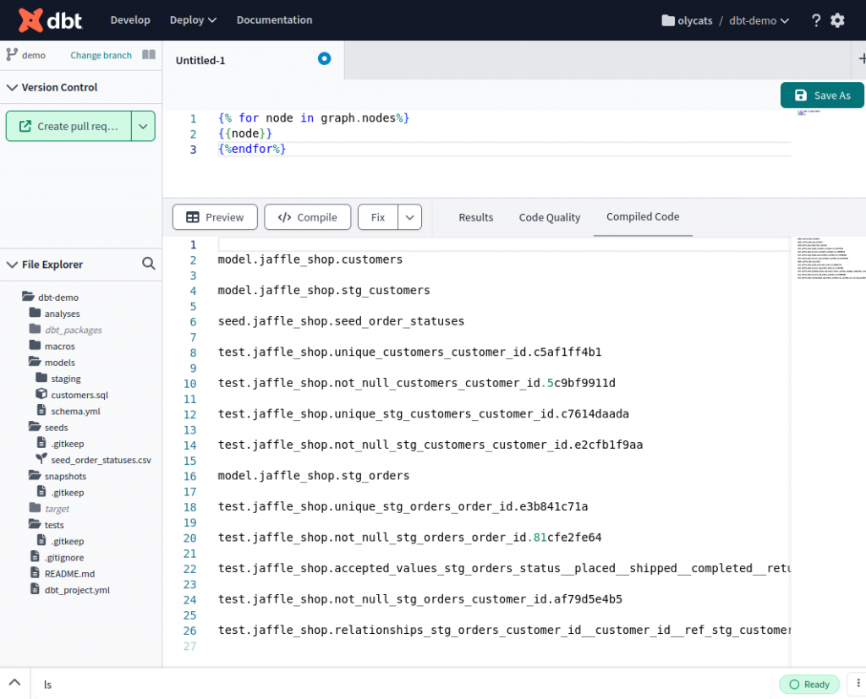Open the .gitignore file
866x699 pixels.
pyautogui.click(x=64, y=557)
